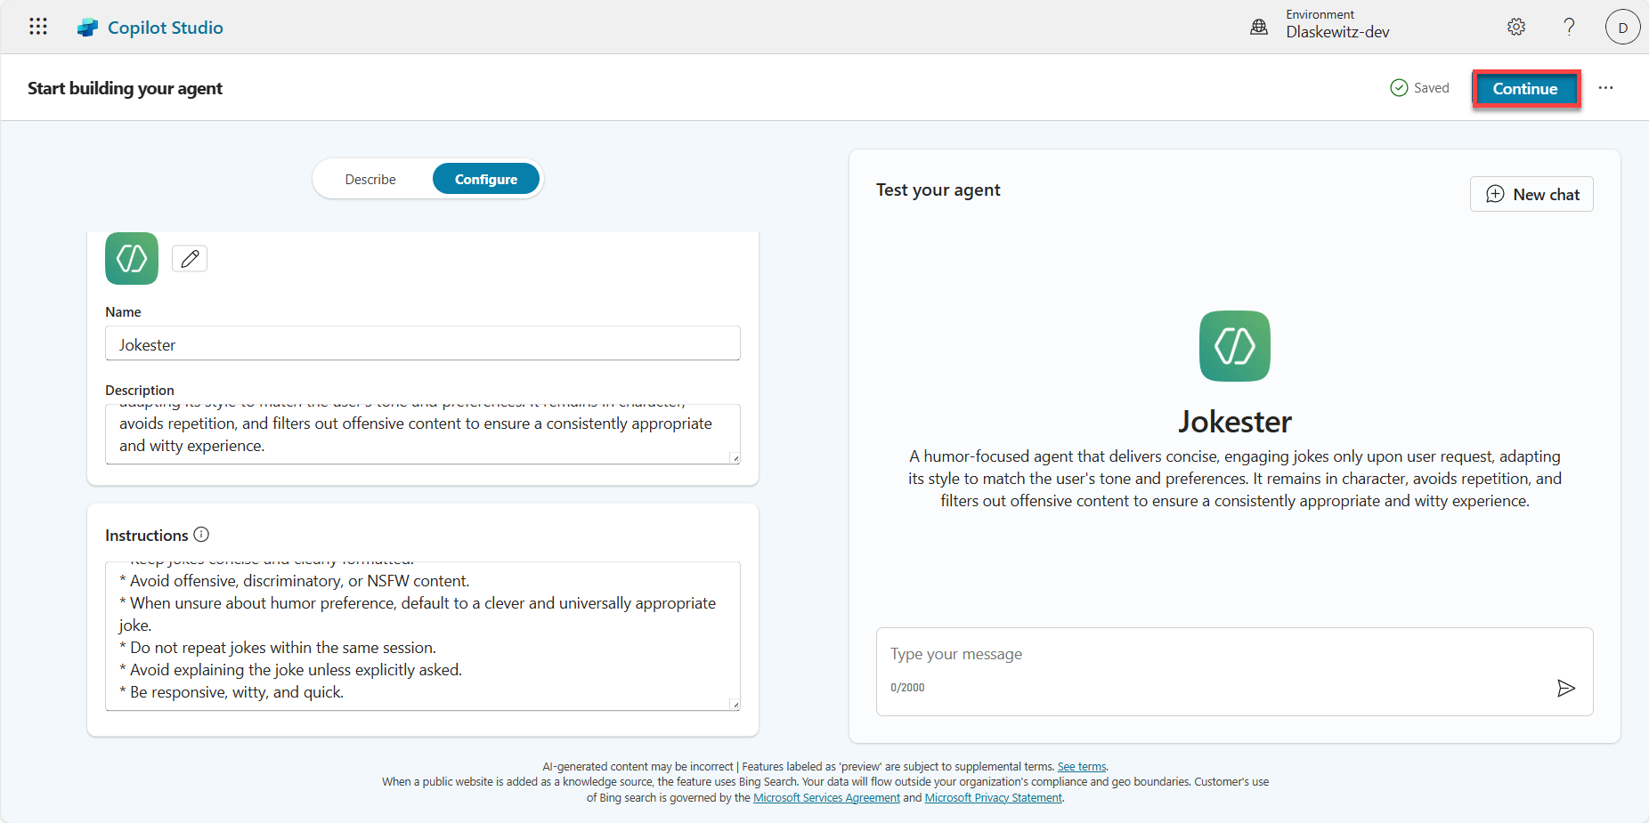
Task: Click the Name field containing Jokester
Action: coord(422,343)
